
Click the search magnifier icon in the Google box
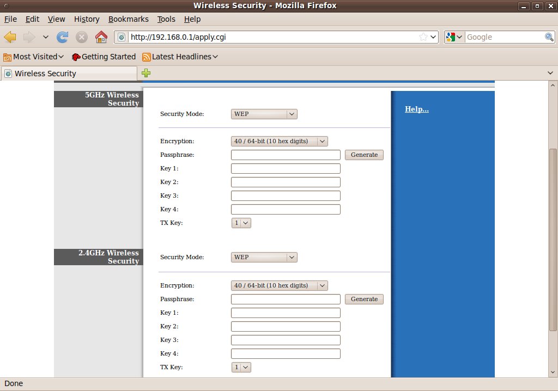coord(549,37)
